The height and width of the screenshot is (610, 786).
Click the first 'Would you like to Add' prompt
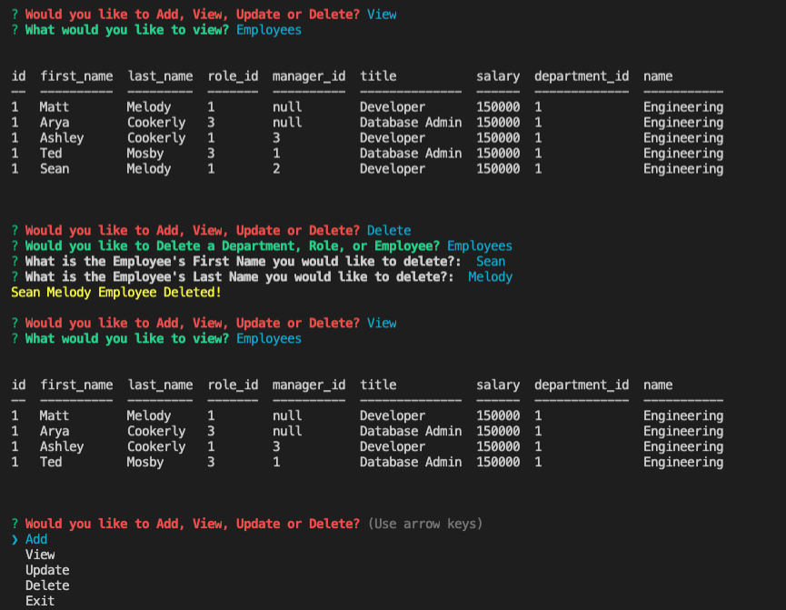[x=193, y=15]
